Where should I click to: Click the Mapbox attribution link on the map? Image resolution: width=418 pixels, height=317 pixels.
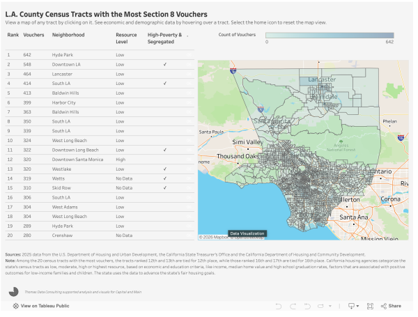[214, 238]
